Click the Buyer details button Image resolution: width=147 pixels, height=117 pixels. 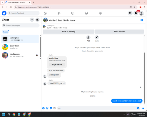[x=57, y=65]
